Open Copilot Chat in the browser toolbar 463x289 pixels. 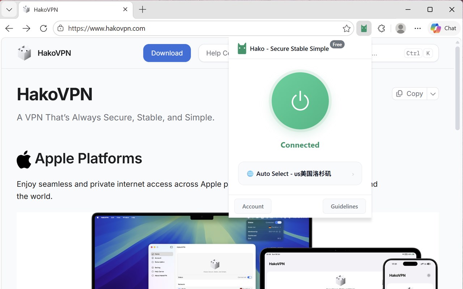443,28
